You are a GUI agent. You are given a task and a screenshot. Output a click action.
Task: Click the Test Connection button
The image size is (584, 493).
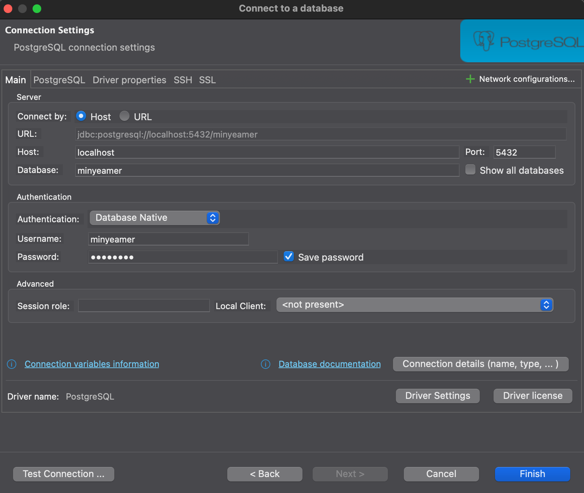[x=64, y=474]
